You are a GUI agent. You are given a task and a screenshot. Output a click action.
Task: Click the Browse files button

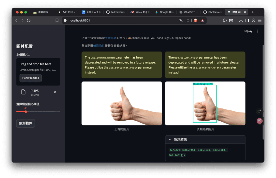[30, 78]
